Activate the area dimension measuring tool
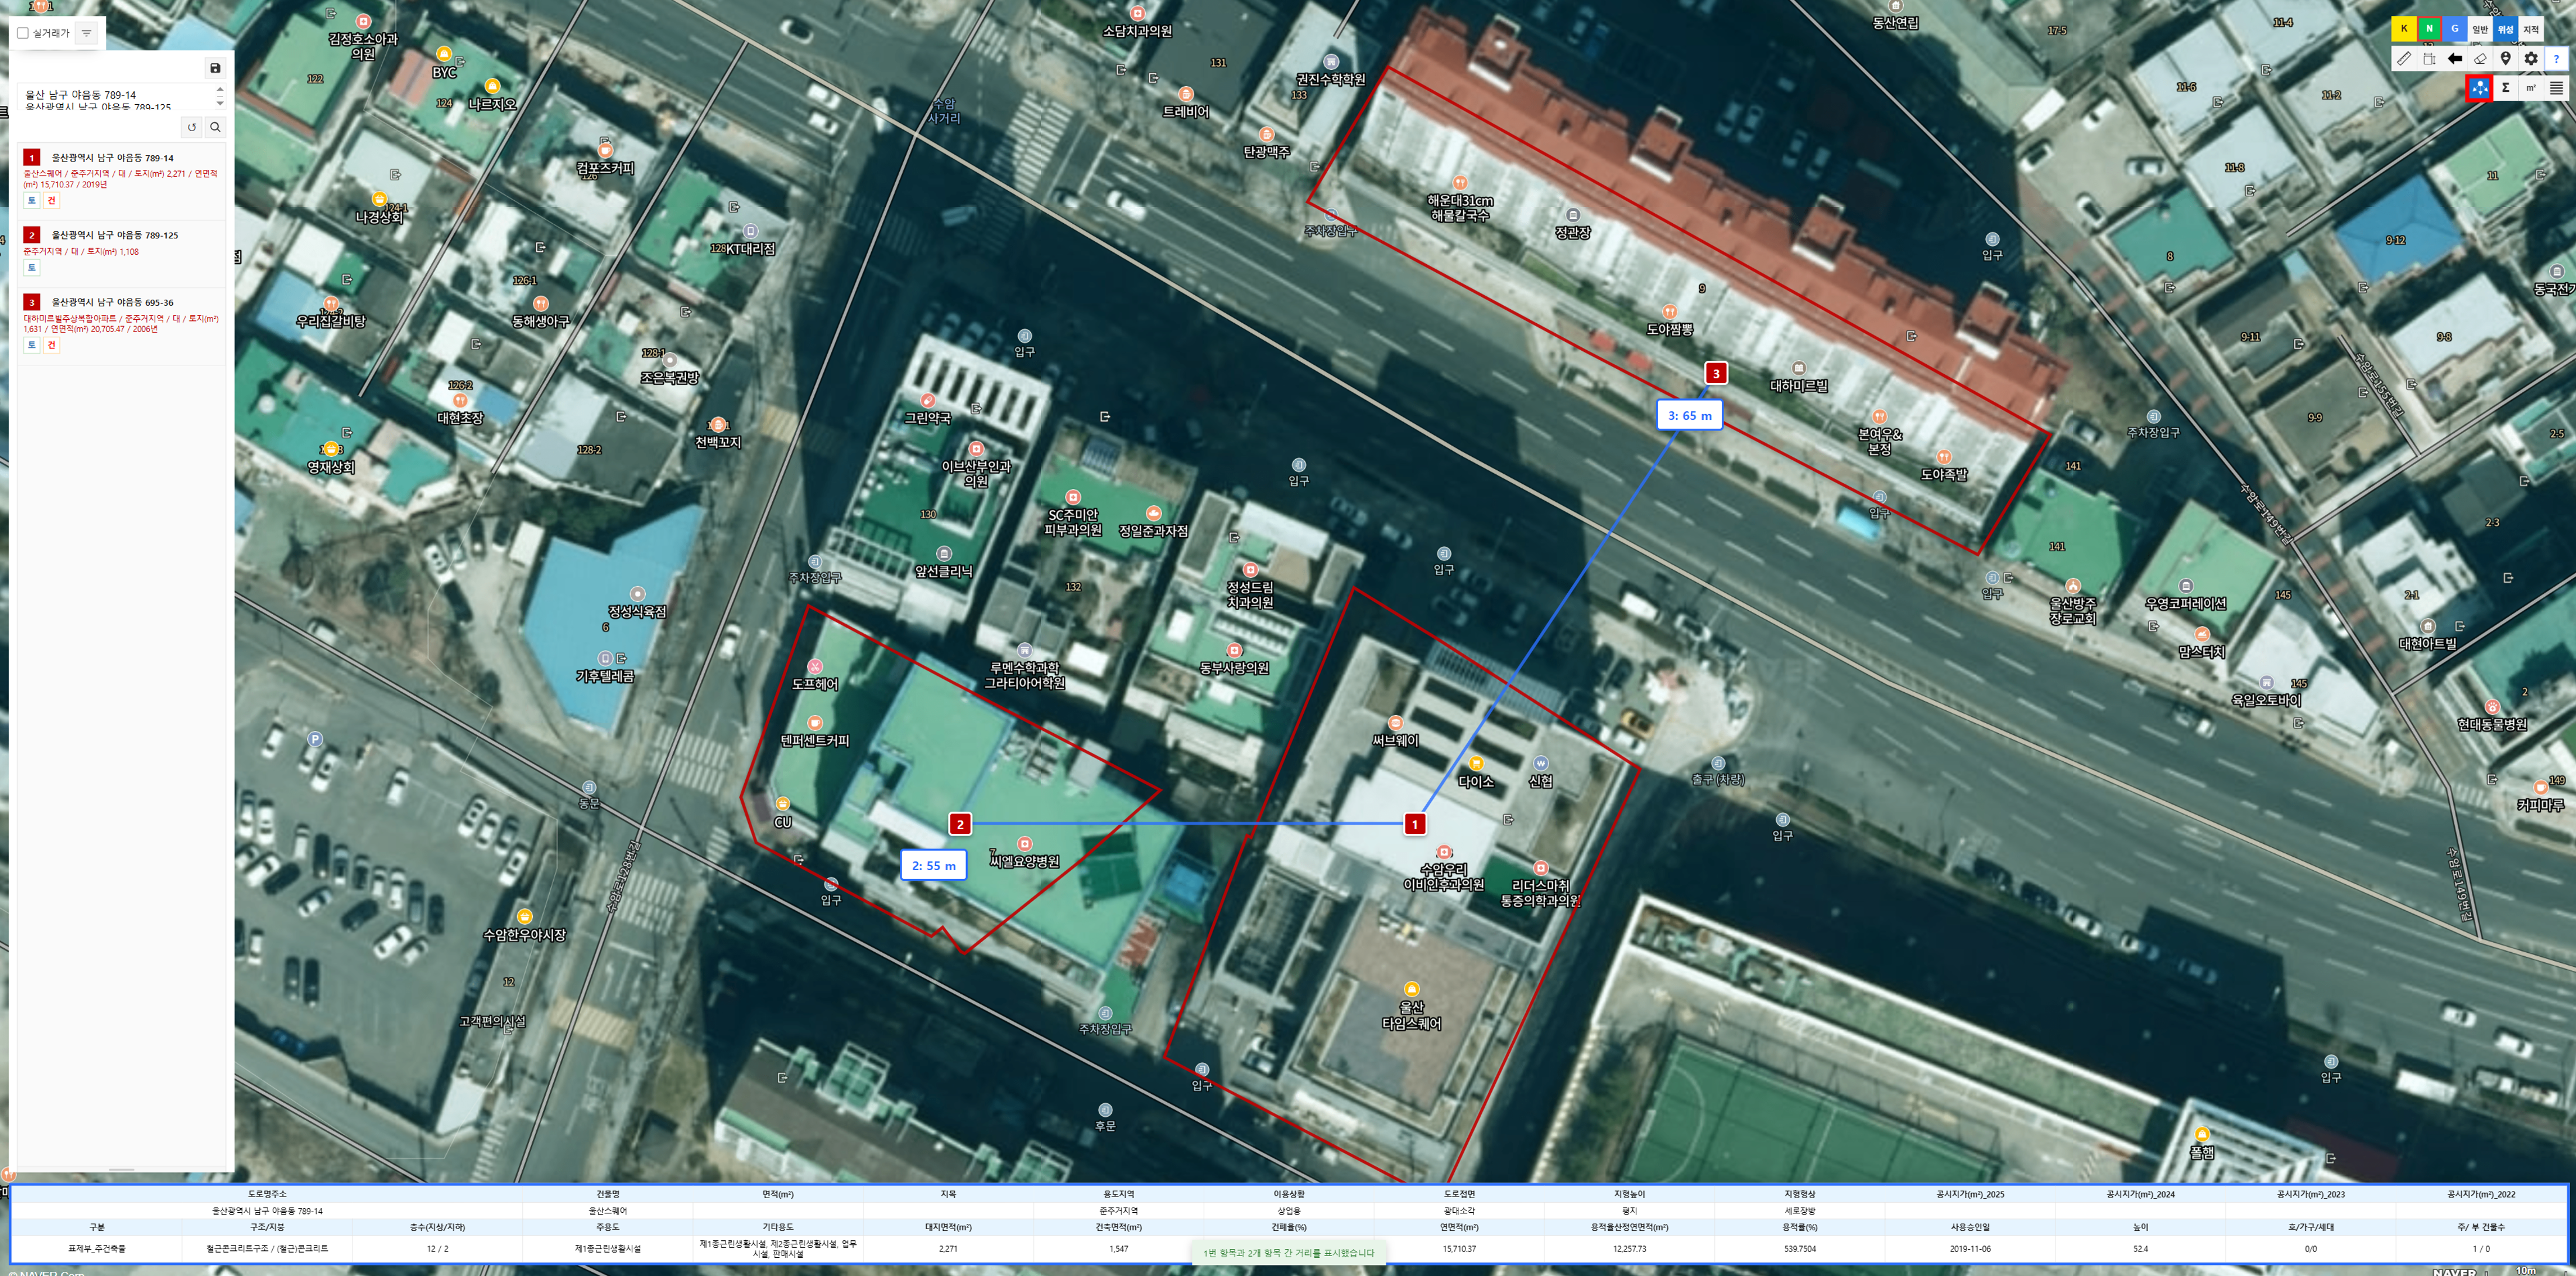The width and height of the screenshot is (2576, 1276). pos(2429,59)
